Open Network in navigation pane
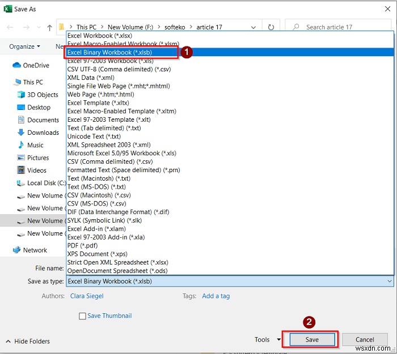397x354 pixels. pos(30,250)
